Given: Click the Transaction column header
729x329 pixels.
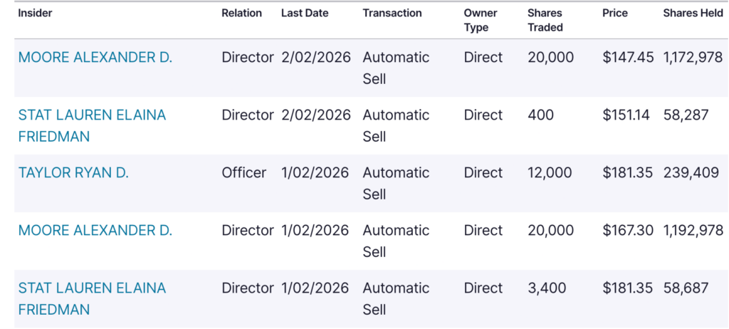Looking at the screenshot, I should coord(392,13).
